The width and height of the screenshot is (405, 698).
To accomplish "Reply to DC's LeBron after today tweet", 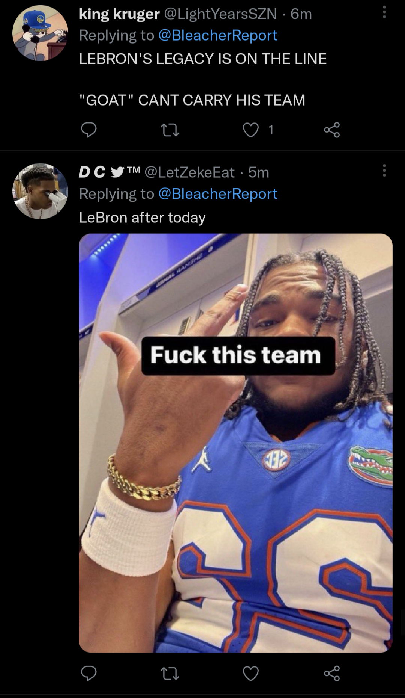I will point(89,673).
